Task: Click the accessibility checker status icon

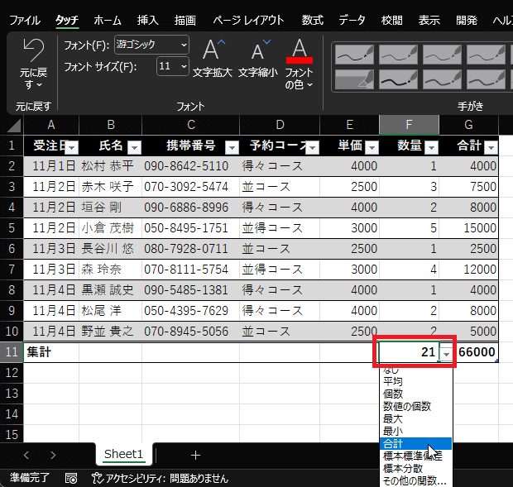Action: point(97,478)
